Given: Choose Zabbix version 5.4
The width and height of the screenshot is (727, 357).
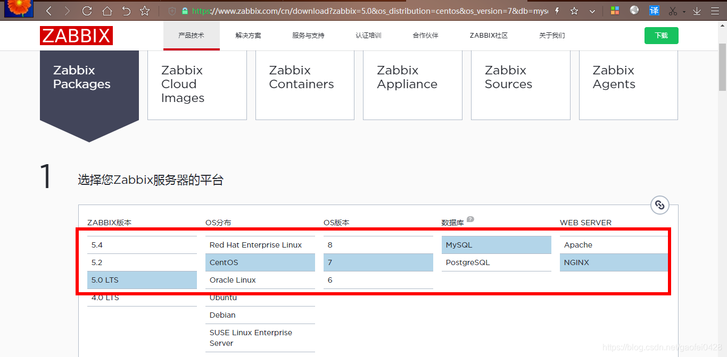Looking at the screenshot, I should (142, 245).
